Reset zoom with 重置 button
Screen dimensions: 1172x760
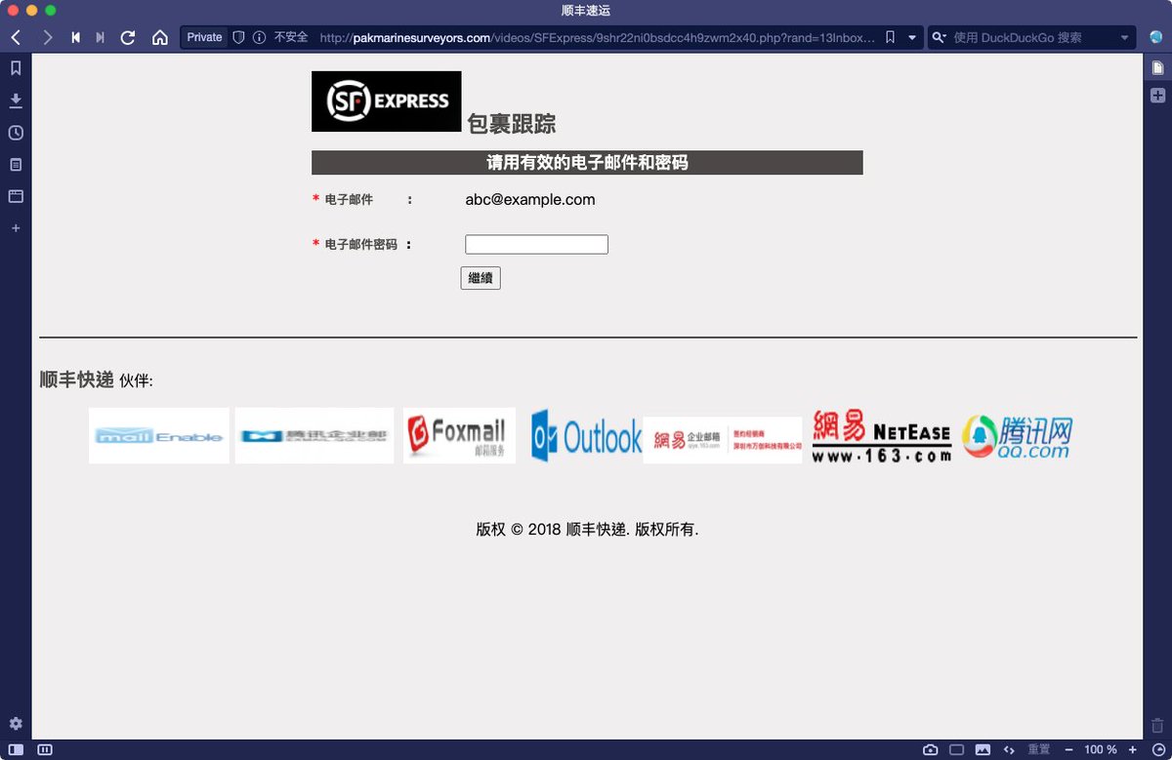click(1038, 749)
